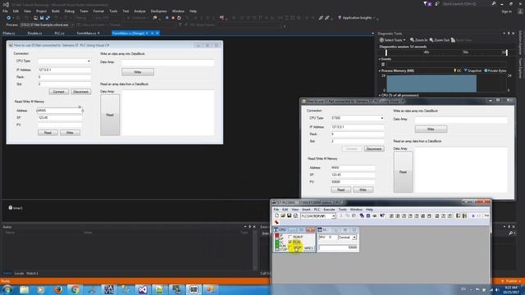Create new simulation in S7-PLCSIM toolbar
The height and width of the screenshot is (295, 525).
(x=276, y=216)
